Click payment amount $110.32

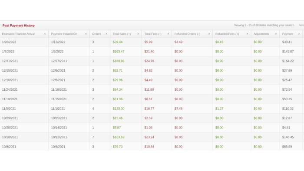(x=287, y=109)
